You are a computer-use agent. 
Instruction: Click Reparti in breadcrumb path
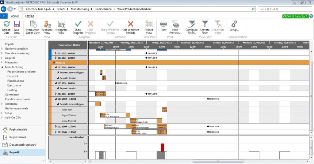coord(61,9)
